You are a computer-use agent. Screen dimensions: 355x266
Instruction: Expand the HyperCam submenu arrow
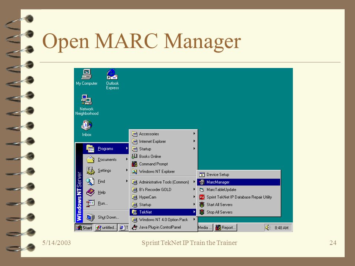coord(194,197)
